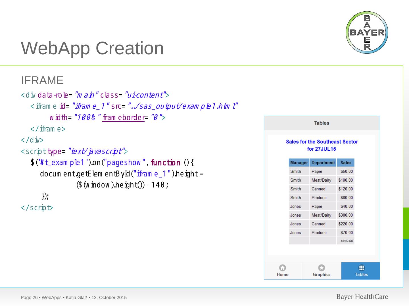Click the Tables header bar title
Viewport: 409px width, 307px height.
pyautogui.click(x=322, y=123)
